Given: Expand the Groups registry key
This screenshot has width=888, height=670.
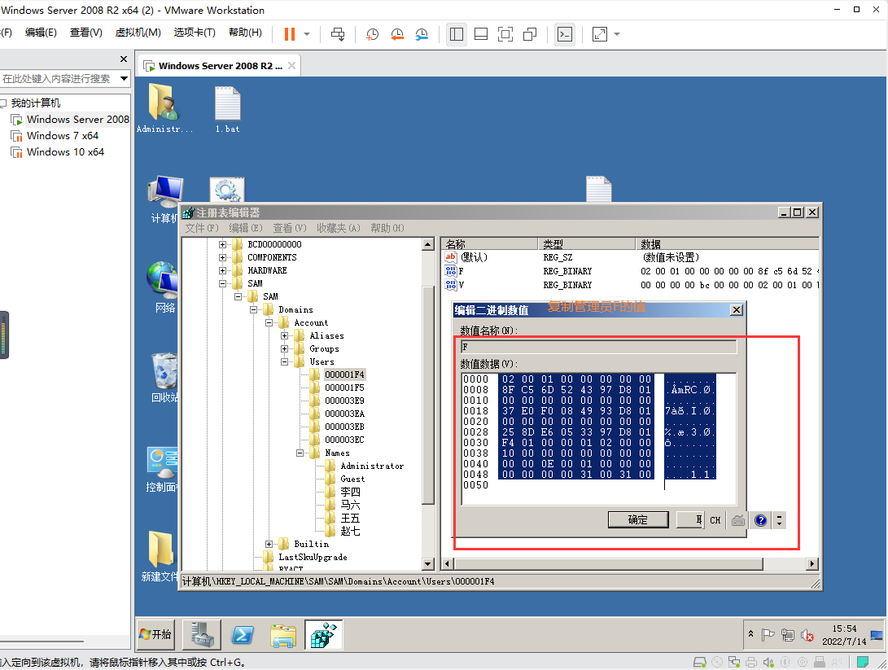Looking at the screenshot, I should [x=284, y=349].
